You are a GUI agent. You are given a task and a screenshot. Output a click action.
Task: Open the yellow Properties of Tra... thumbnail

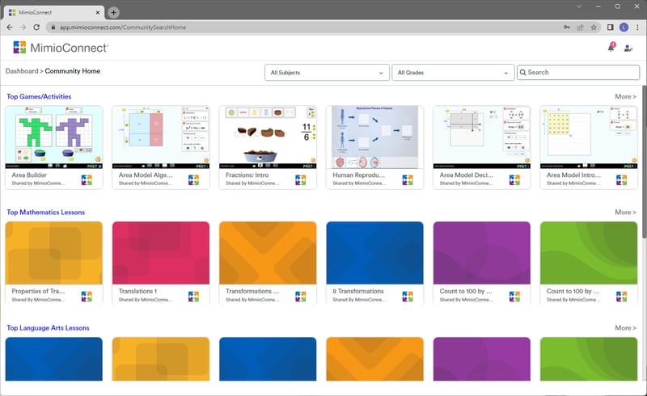[54, 253]
